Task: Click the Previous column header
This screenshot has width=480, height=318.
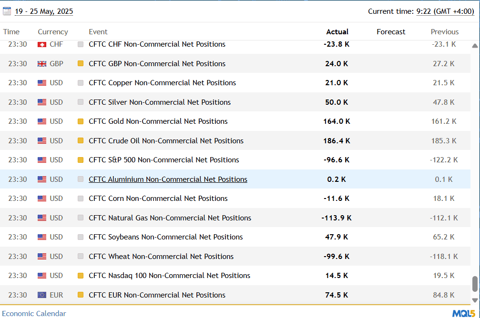Action: point(444,31)
